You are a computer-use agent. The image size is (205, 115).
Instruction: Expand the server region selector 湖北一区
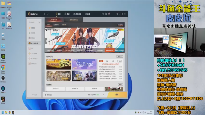click(x=93, y=95)
